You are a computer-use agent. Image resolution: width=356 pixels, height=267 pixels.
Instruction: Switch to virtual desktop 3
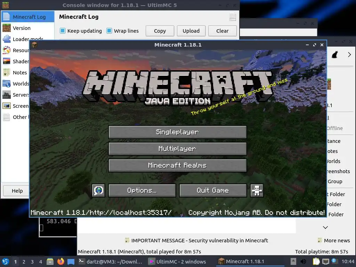pyautogui.click(x=32, y=262)
